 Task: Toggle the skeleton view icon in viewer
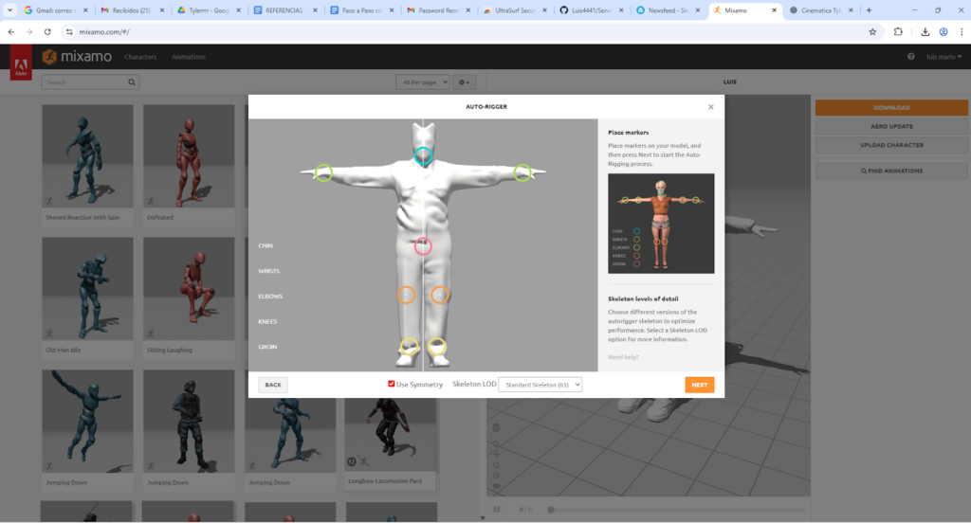[496, 427]
